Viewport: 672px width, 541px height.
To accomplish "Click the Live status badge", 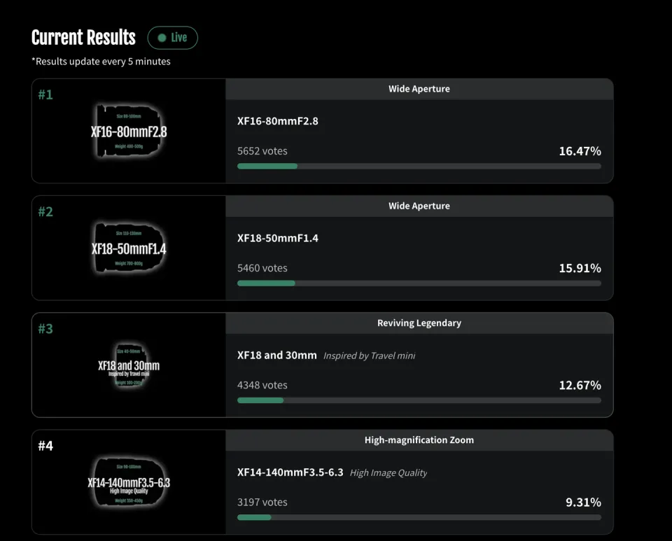I will [172, 38].
